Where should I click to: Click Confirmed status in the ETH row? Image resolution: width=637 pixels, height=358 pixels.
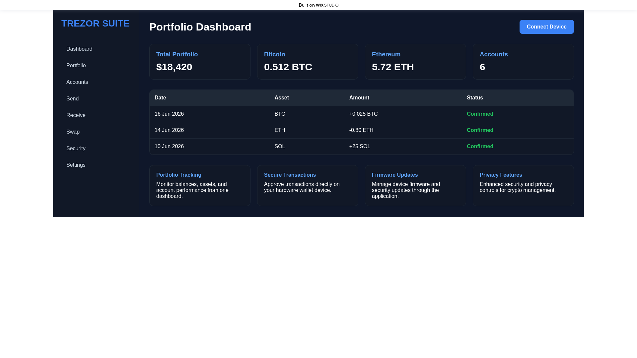480,130
